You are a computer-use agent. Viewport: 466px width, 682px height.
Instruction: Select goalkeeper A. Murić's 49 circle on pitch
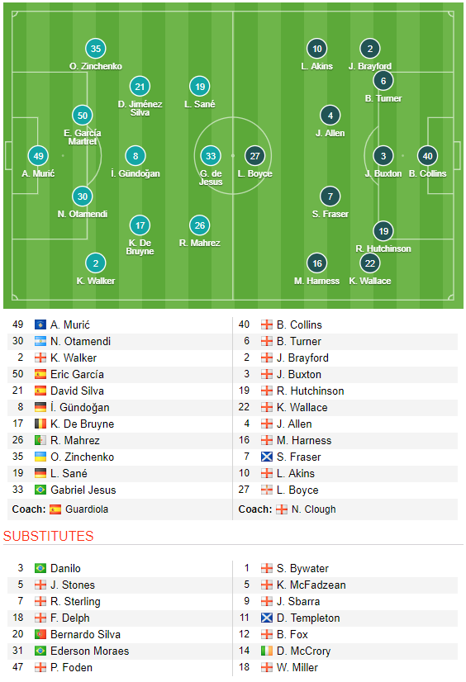point(38,156)
